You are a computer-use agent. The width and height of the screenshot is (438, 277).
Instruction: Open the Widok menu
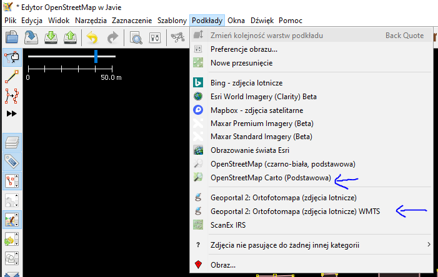tap(59, 21)
